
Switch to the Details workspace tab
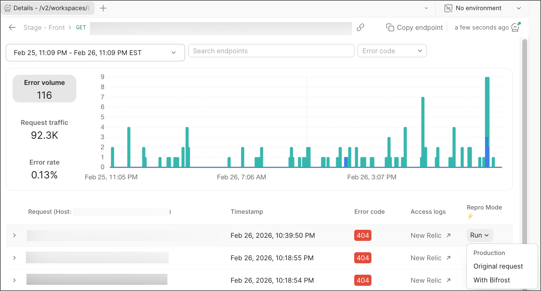pyautogui.click(x=48, y=8)
